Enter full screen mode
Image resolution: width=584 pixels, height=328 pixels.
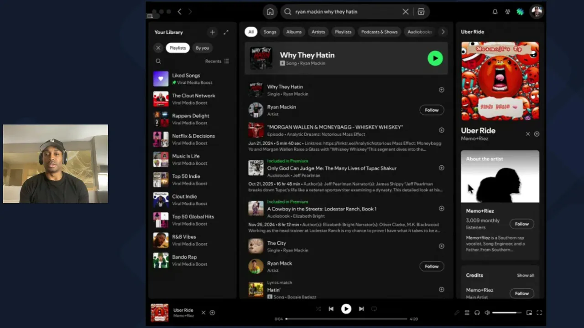pyautogui.click(x=539, y=313)
